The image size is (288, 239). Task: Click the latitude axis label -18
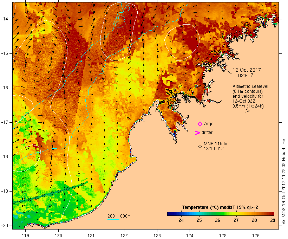(x=5, y=157)
